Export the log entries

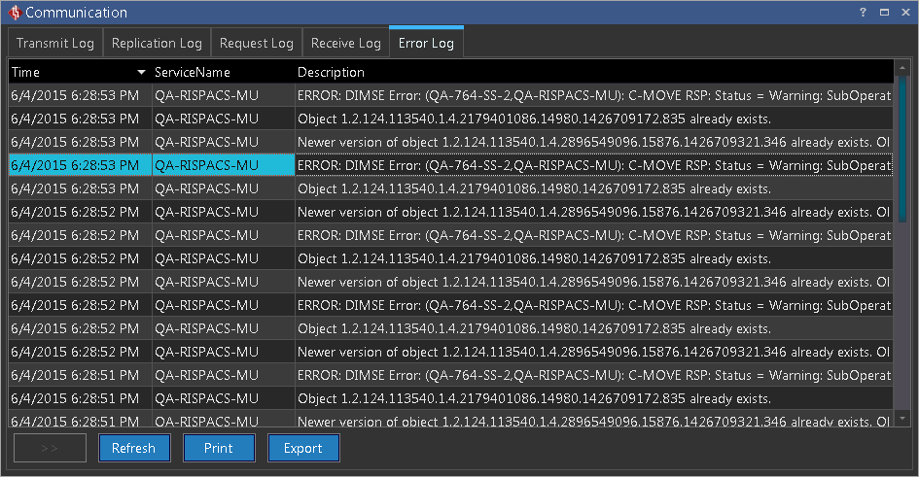[x=302, y=448]
